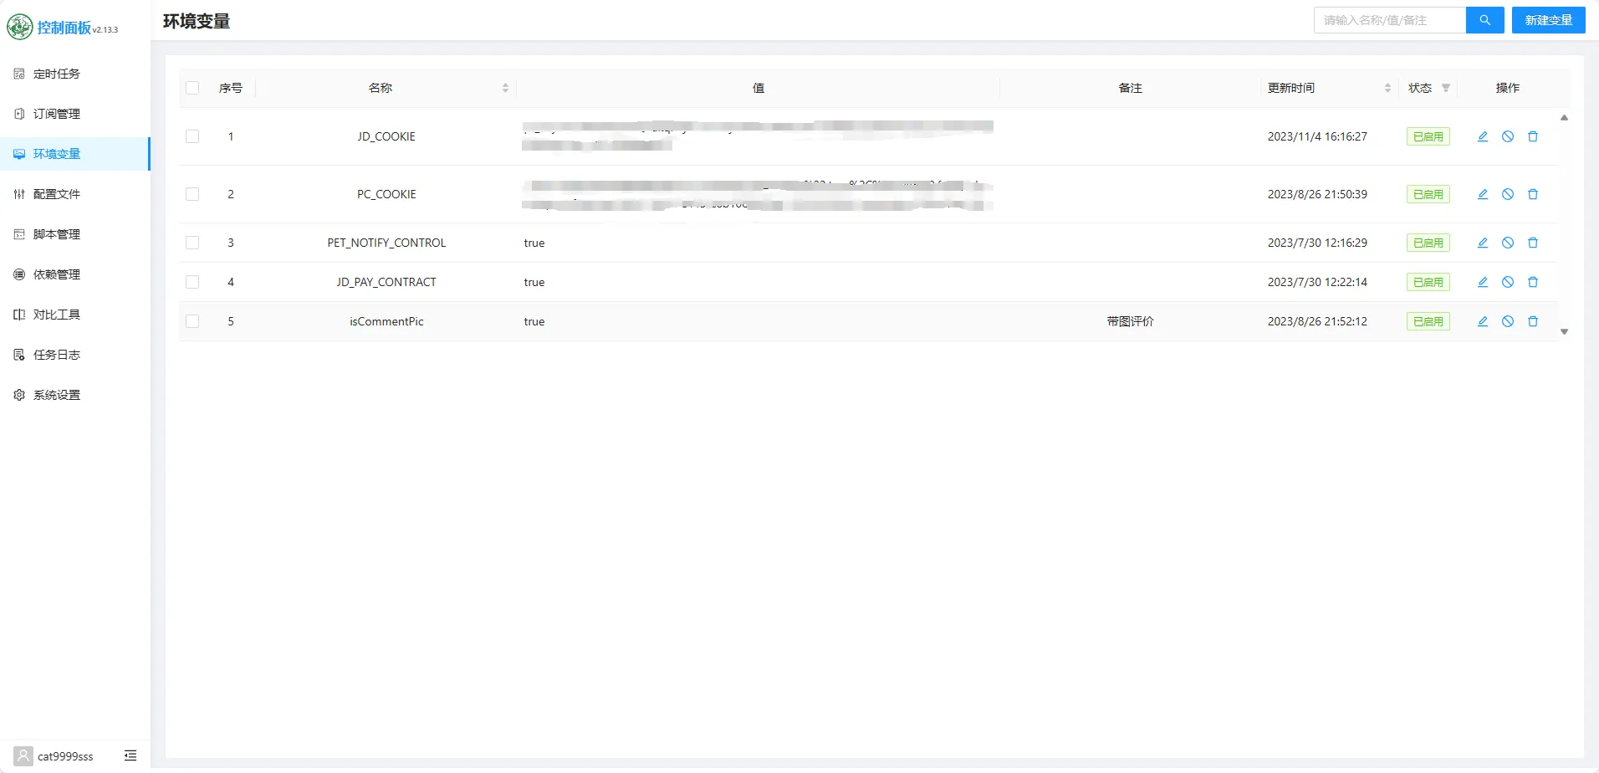Image resolution: width=1599 pixels, height=773 pixels.
Task: Click the 已启用 tag of PC_COOKIE
Action: click(x=1428, y=194)
